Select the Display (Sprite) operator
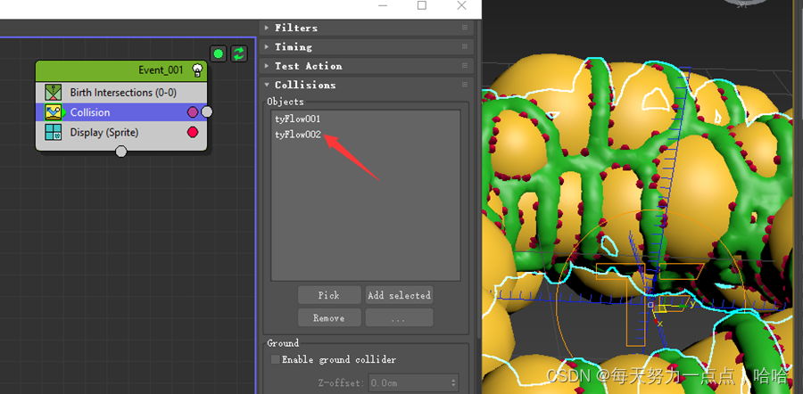Image resolution: width=803 pixels, height=394 pixels. [x=121, y=133]
